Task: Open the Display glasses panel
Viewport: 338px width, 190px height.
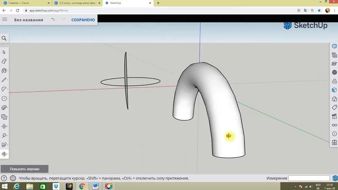Action: [x=334, y=125]
